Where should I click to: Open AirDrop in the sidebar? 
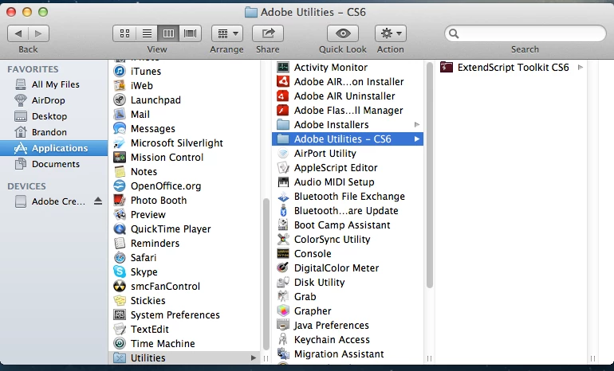pyautogui.click(x=53, y=100)
